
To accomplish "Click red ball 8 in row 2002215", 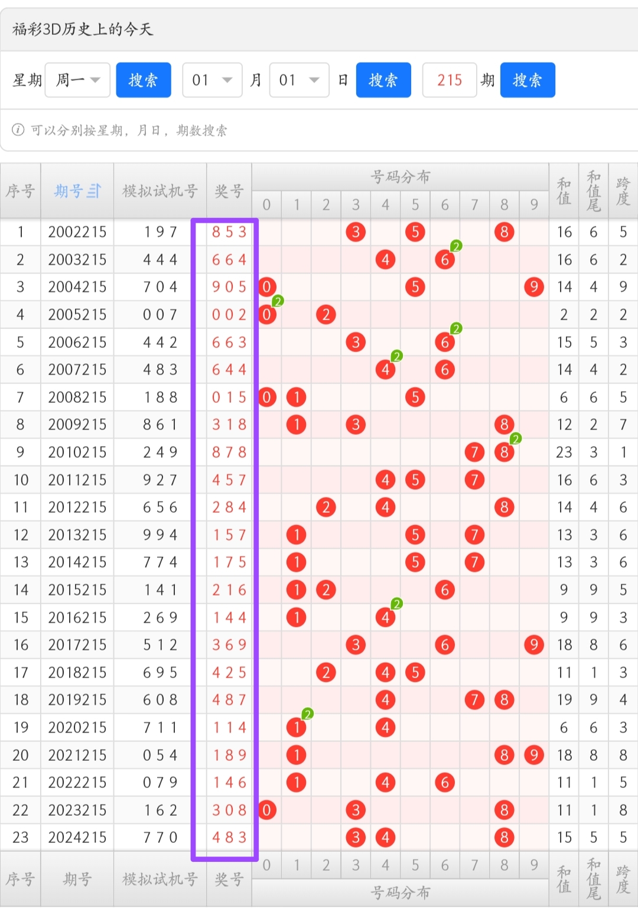I will click(x=504, y=232).
